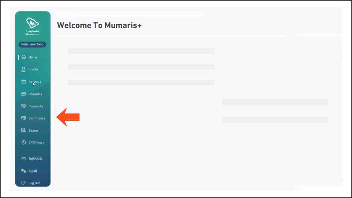Image resolution: width=352 pixels, height=198 pixels.
Task: Go to the Certificates page
Action: click(37, 118)
